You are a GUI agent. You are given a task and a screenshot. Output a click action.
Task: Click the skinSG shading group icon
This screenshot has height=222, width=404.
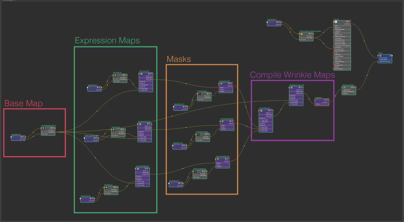click(x=380, y=56)
